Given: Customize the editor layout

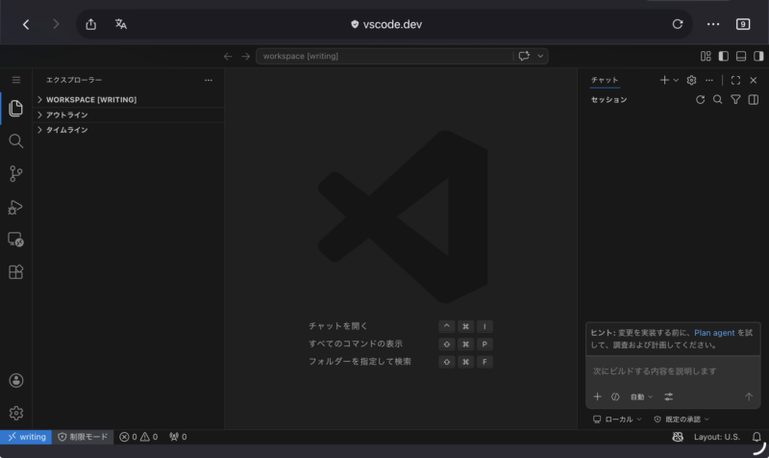Looking at the screenshot, I should [706, 56].
